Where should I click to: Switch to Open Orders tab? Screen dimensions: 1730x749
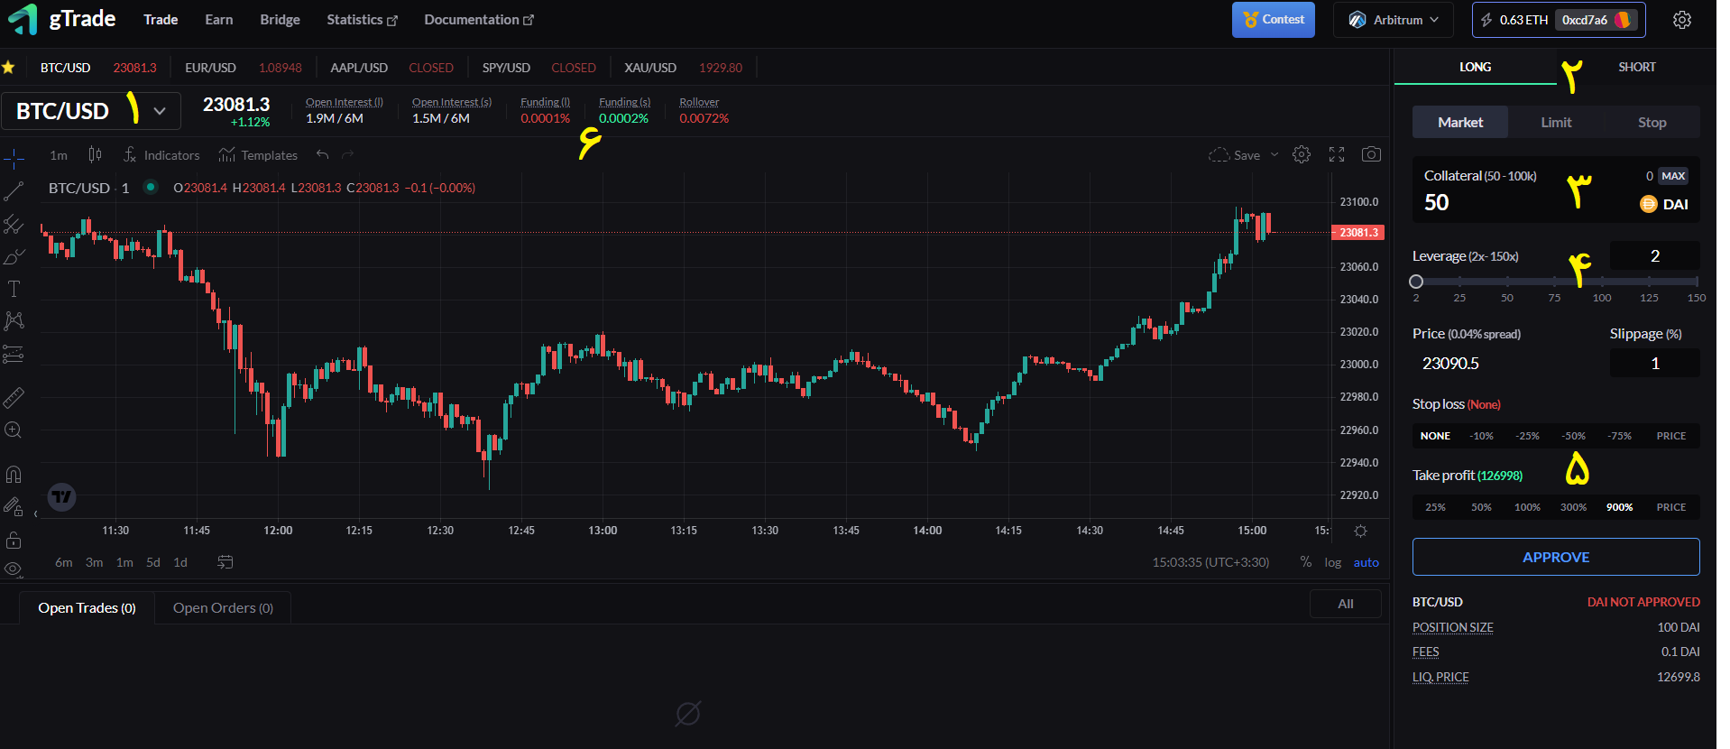(x=223, y=608)
